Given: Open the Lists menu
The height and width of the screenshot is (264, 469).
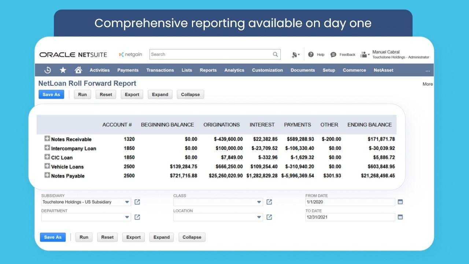Looking at the screenshot, I should [187, 70].
